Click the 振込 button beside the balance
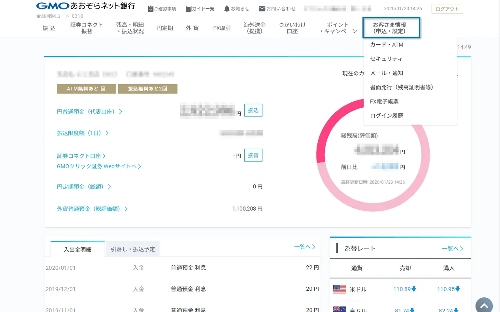 (253, 110)
